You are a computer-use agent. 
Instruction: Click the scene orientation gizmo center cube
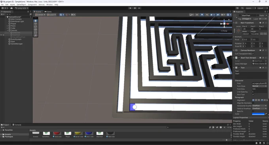click(224, 24)
